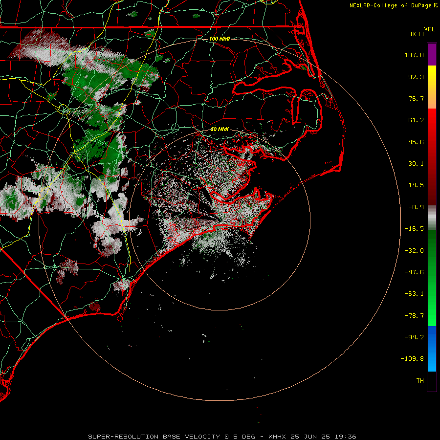Pick the gray segment near zero velocity
This screenshot has width=440, height=440.
point(432,218)
